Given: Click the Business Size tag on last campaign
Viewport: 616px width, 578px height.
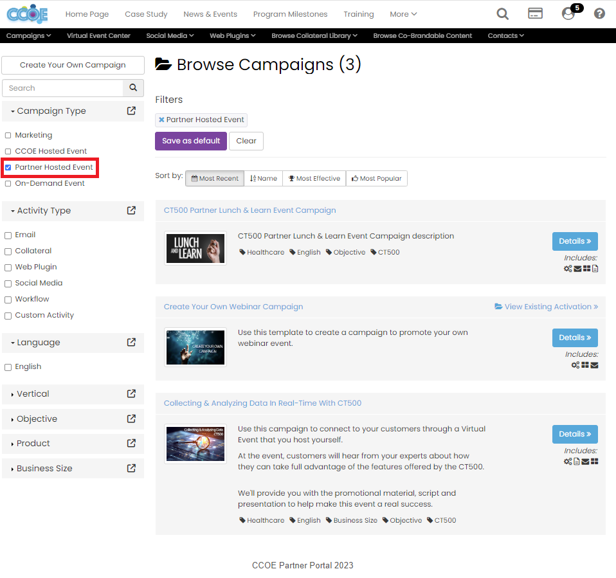Looking at the screenshot, I should pyautogui.click(x=352, y=520).
